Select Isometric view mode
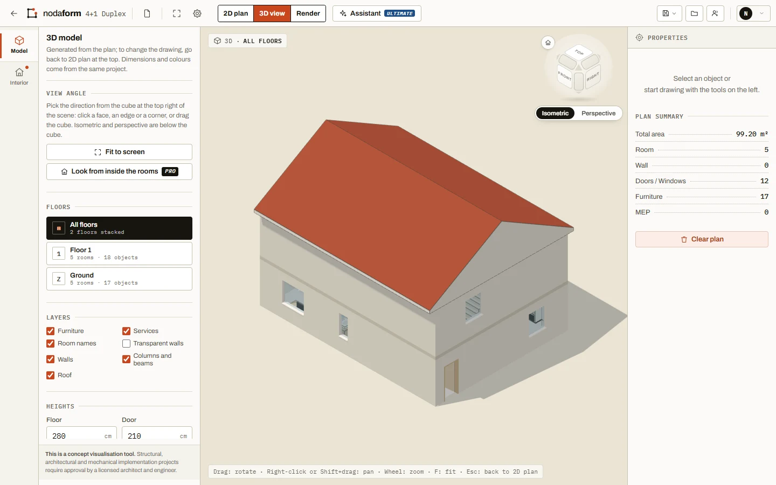776x485 pixels. click(x=555, y=113)
